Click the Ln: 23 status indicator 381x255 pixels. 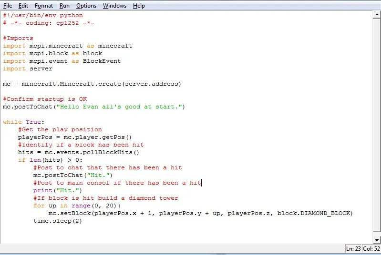(353, 249)
